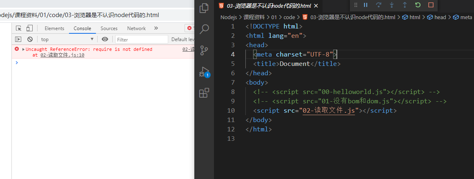
Task: Click debug Step Into button
Action: pos(392,5)
